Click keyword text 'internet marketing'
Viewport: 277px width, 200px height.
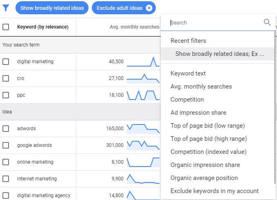click(37, 179)
